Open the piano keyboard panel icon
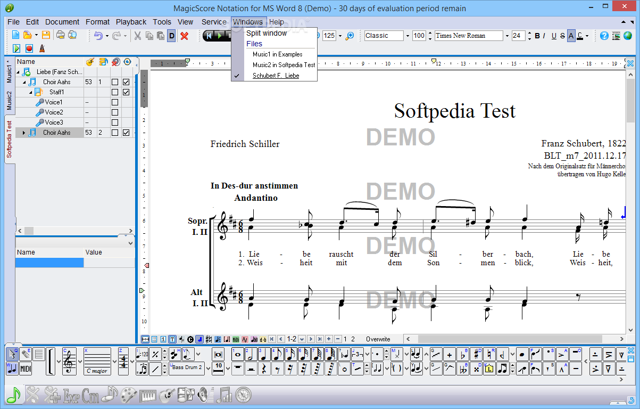This screenshot has height=409, width=640. pos(148,395)
